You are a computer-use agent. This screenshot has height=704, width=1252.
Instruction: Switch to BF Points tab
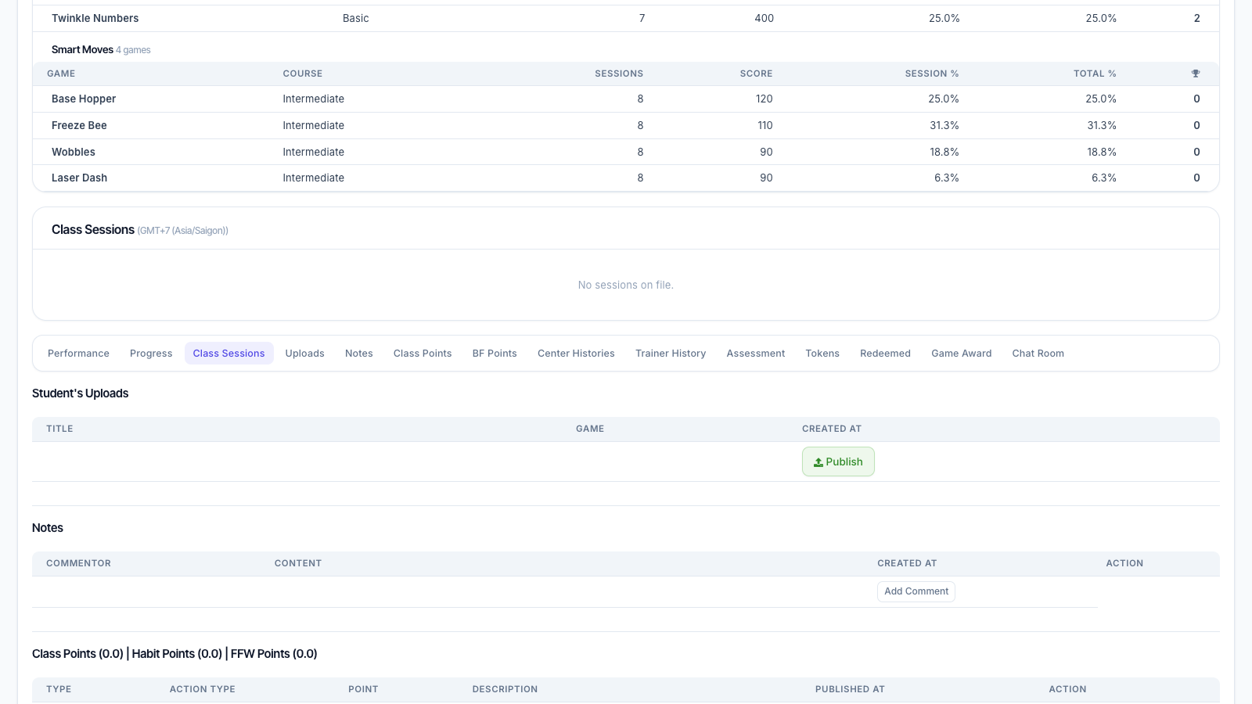[x=495, y=354]
